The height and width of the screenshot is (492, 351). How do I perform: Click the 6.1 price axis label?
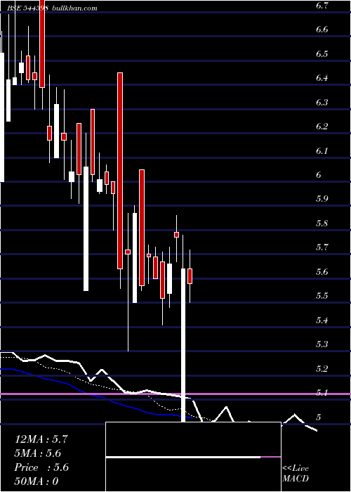pos(322,151)
